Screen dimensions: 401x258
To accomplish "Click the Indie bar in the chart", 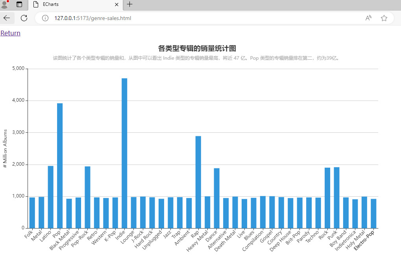I will [x=124, y=153].
